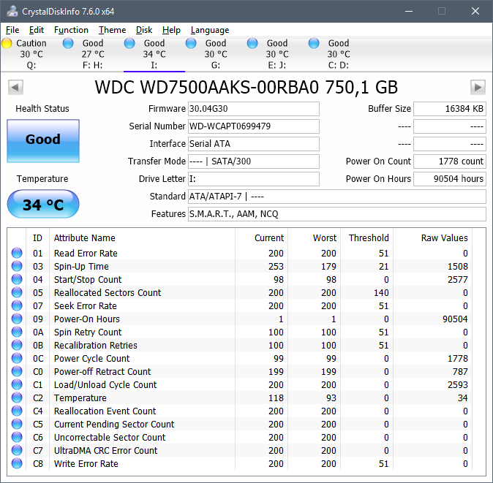Click status orb of Power-off Retract Count row
The image size is (493, 483).
tap(17, 371)
